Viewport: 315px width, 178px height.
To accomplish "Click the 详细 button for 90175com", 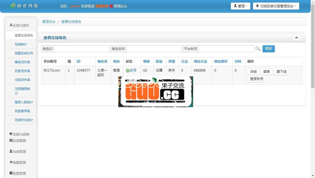I will (x=253, y=72).
